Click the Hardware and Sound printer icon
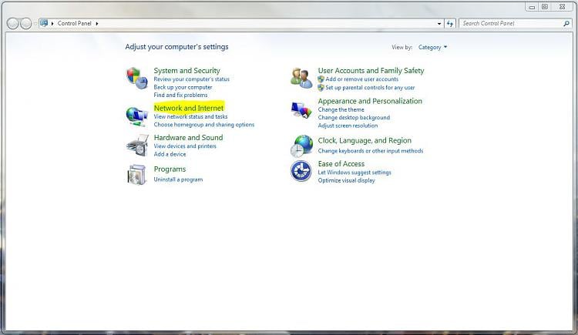This screenshot has width=578, height=335. click(x=137, y=146)
